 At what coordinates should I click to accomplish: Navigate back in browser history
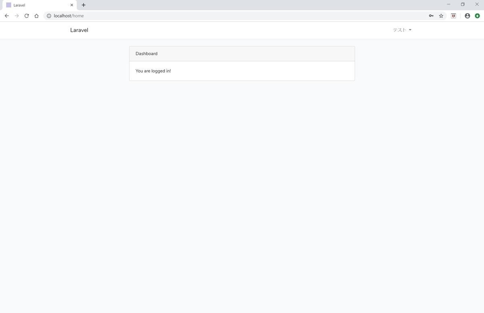(x=6, y=16)
